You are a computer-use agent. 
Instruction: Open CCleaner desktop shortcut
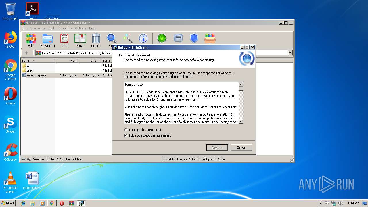point(10,152)
